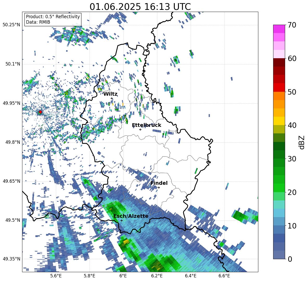308x281 pixels.
Task: Click the 6.2°E longitude label
Action: [157, 276]
